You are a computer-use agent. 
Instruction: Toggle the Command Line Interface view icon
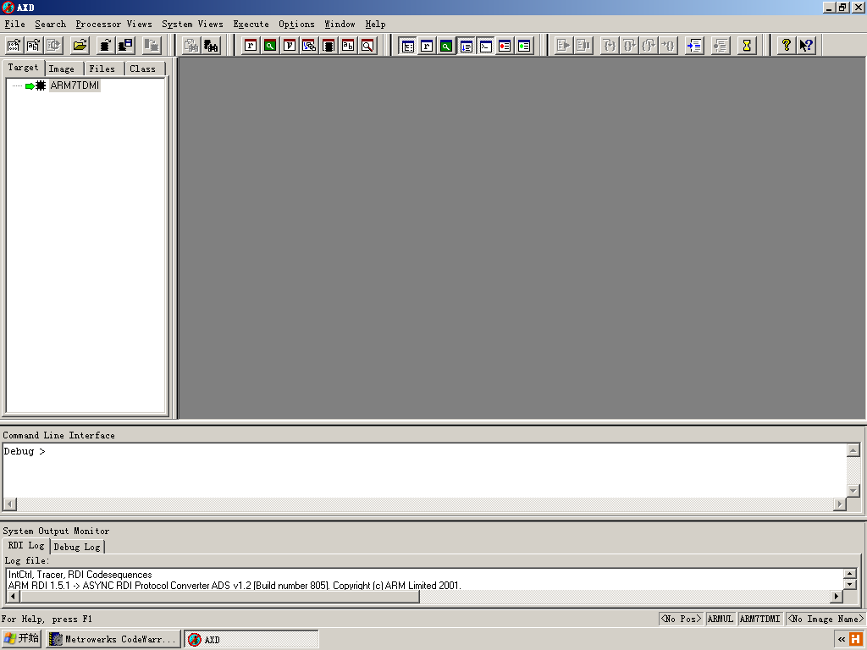coord(485,46)
